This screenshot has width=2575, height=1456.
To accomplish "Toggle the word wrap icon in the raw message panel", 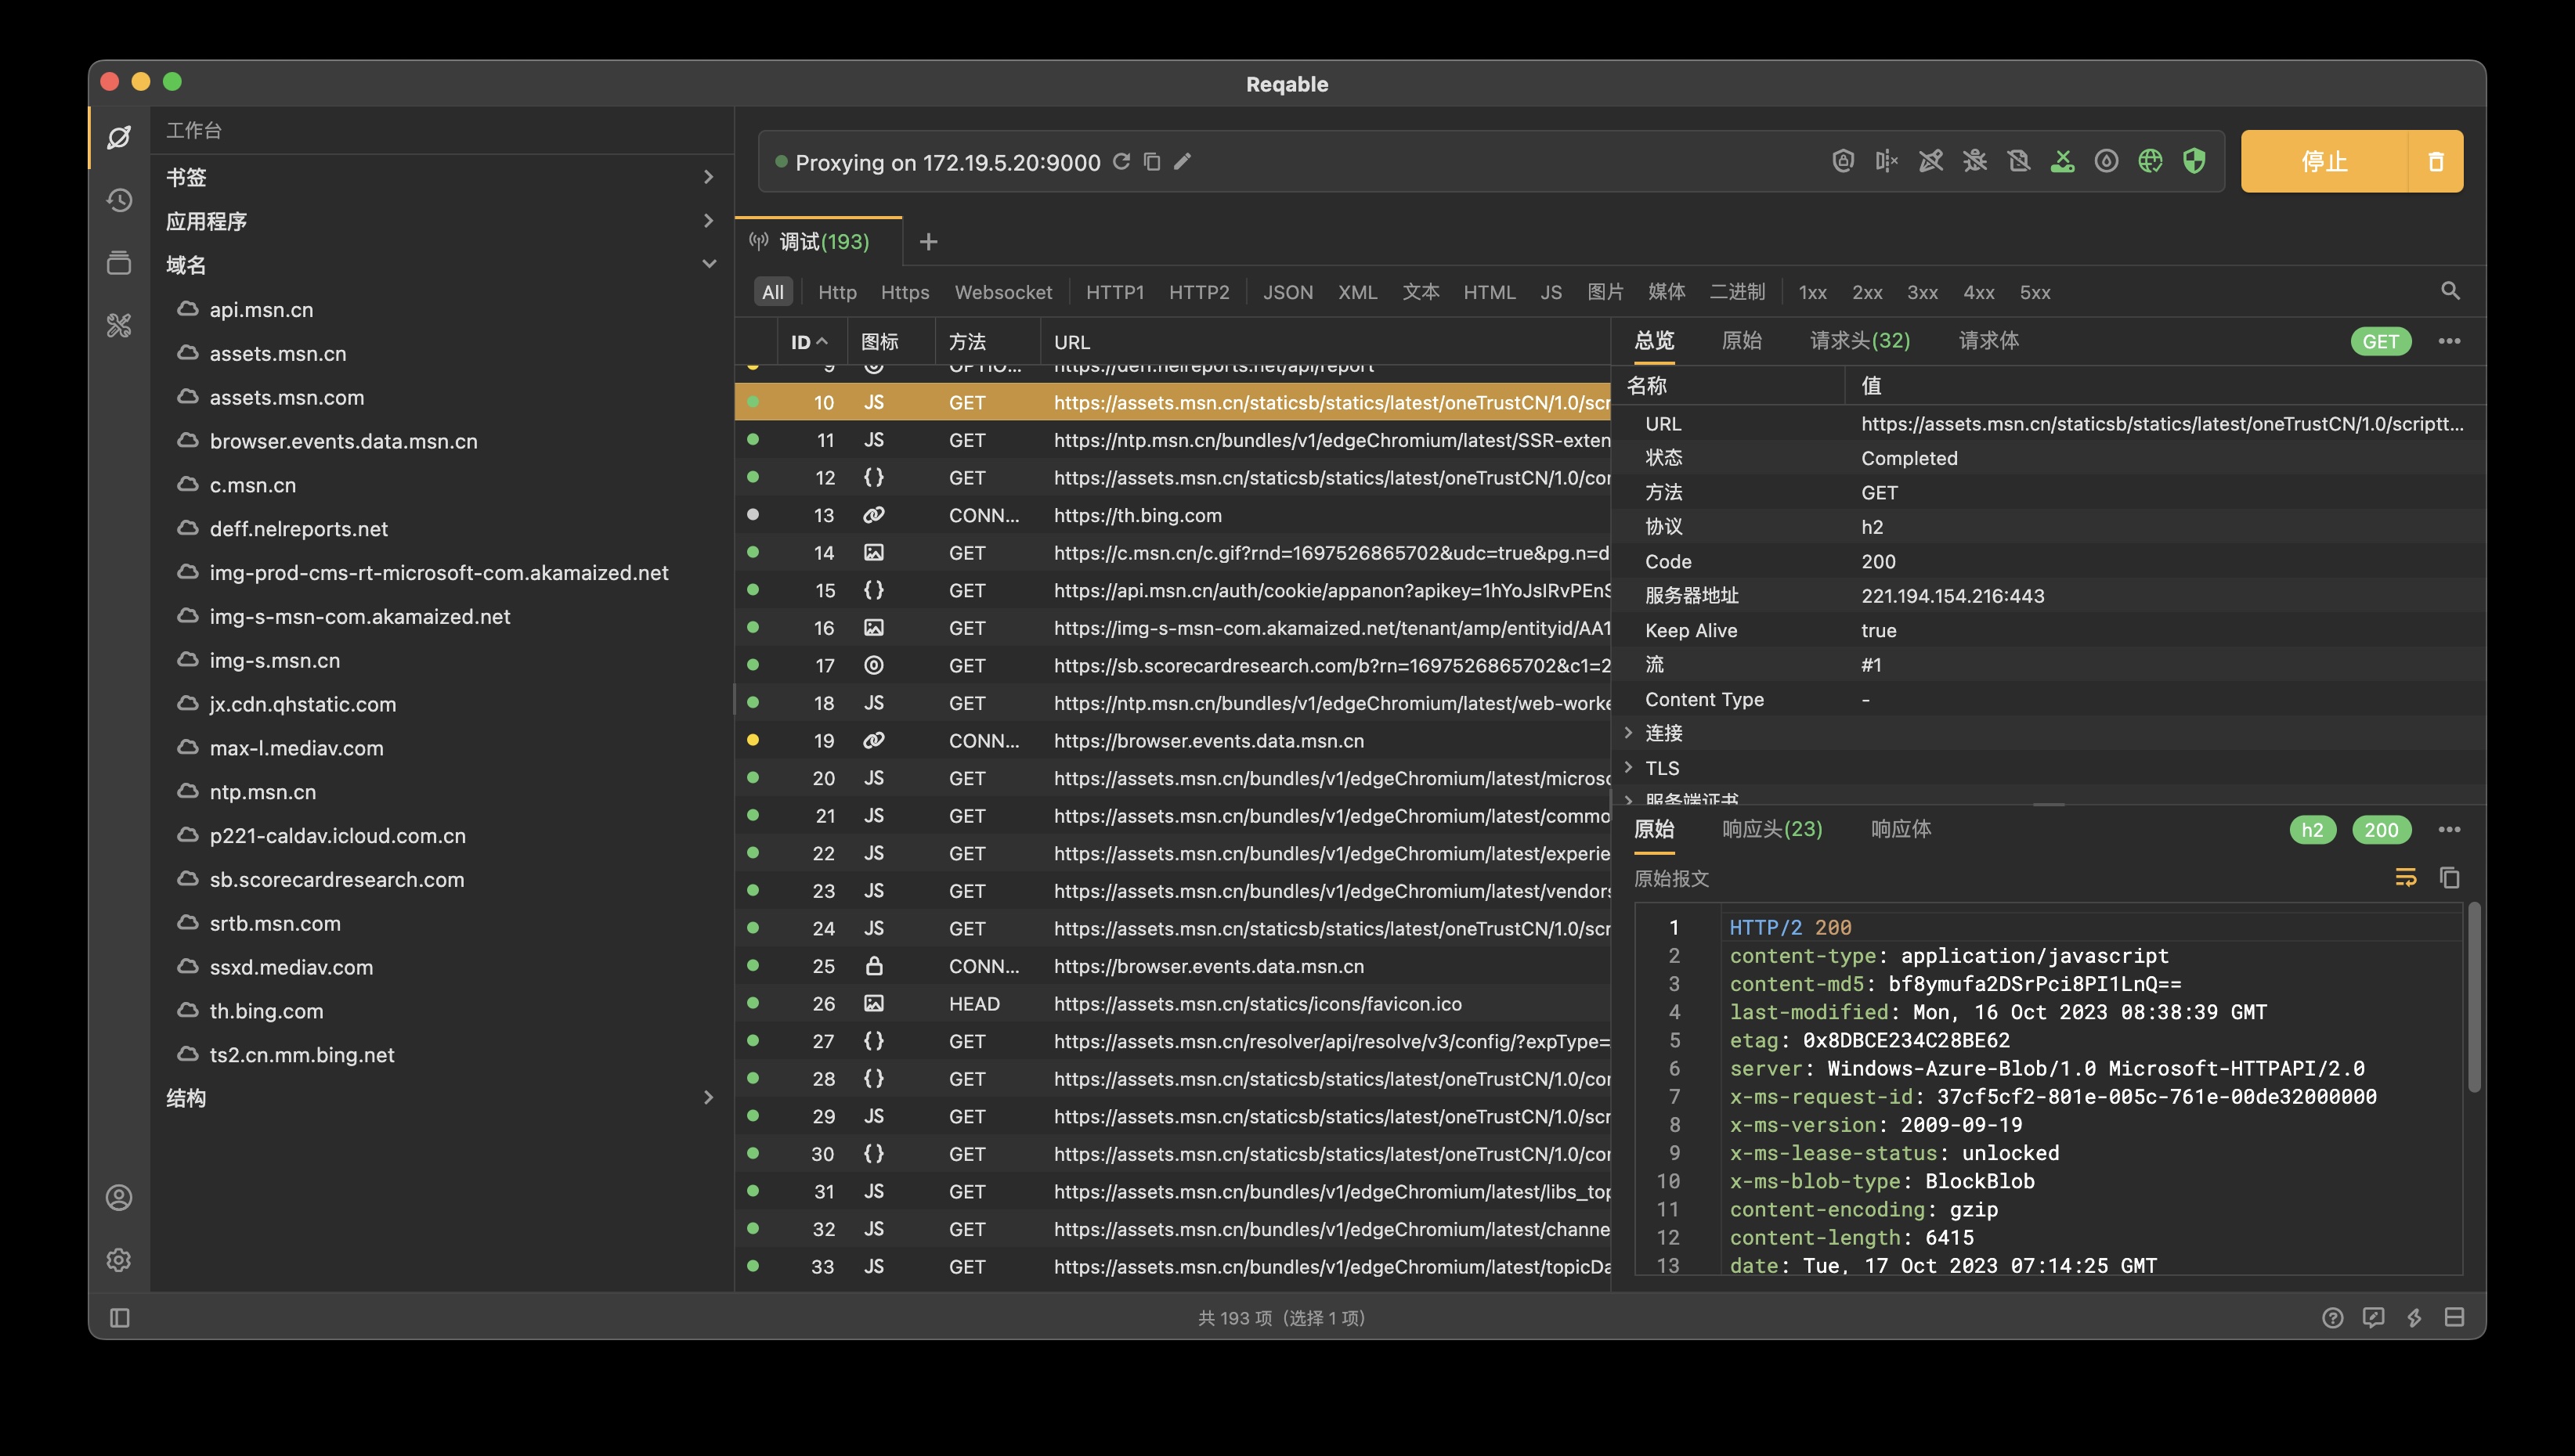I will 2405,877.
